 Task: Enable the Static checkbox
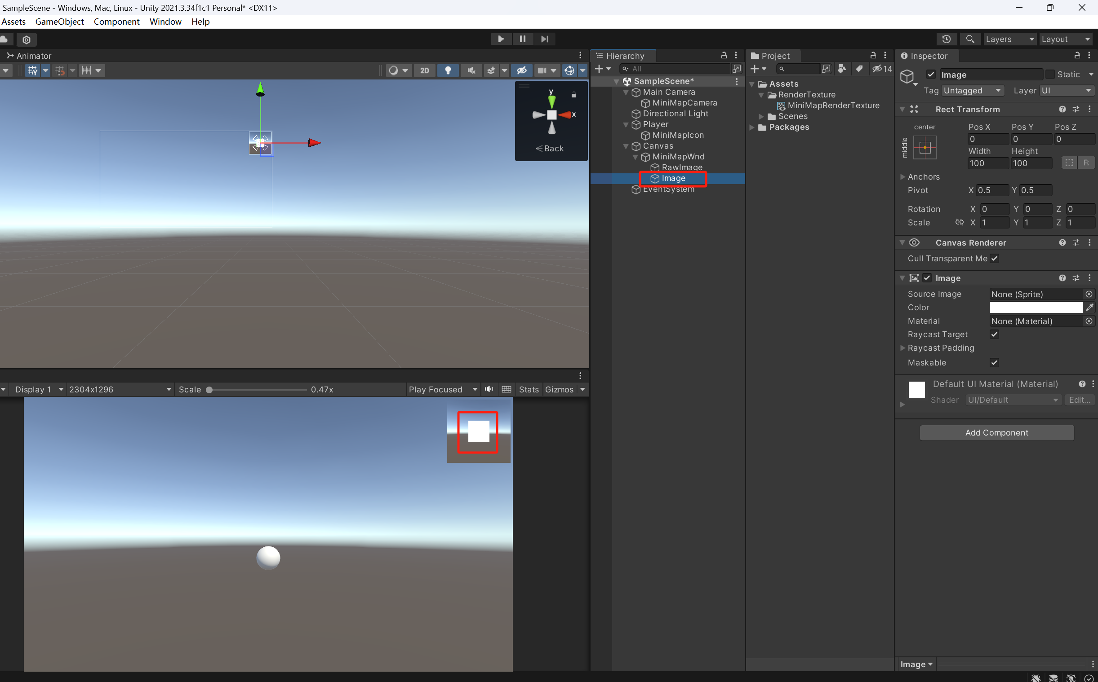[1050, 75]
